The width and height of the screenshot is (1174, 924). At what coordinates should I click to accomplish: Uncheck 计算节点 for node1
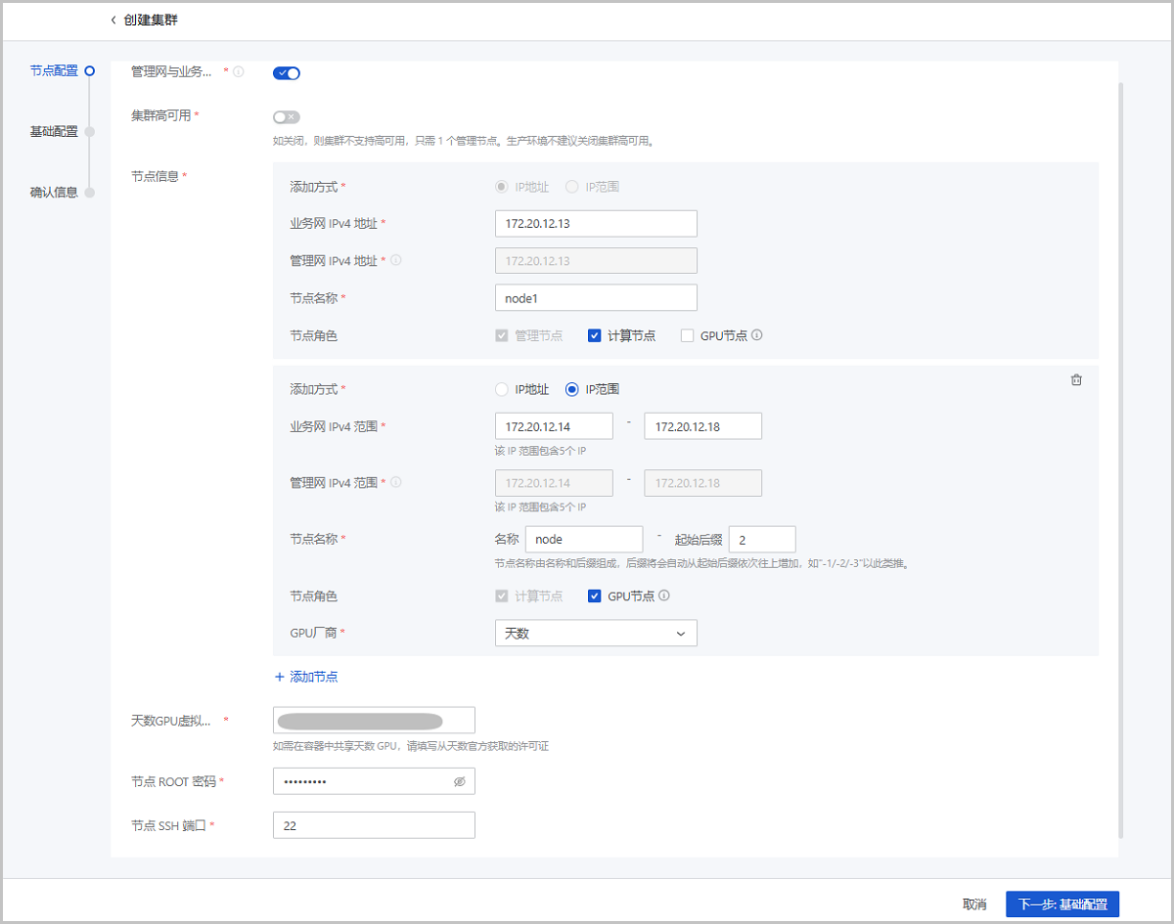(x=594, y=335)
